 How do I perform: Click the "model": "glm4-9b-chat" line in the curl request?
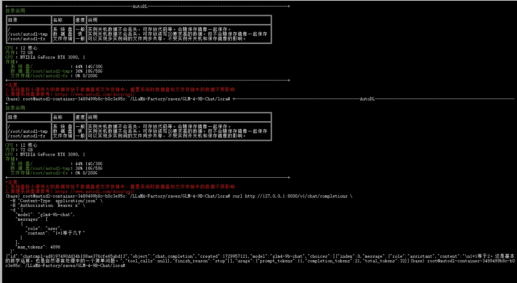[x=45, y=215]
